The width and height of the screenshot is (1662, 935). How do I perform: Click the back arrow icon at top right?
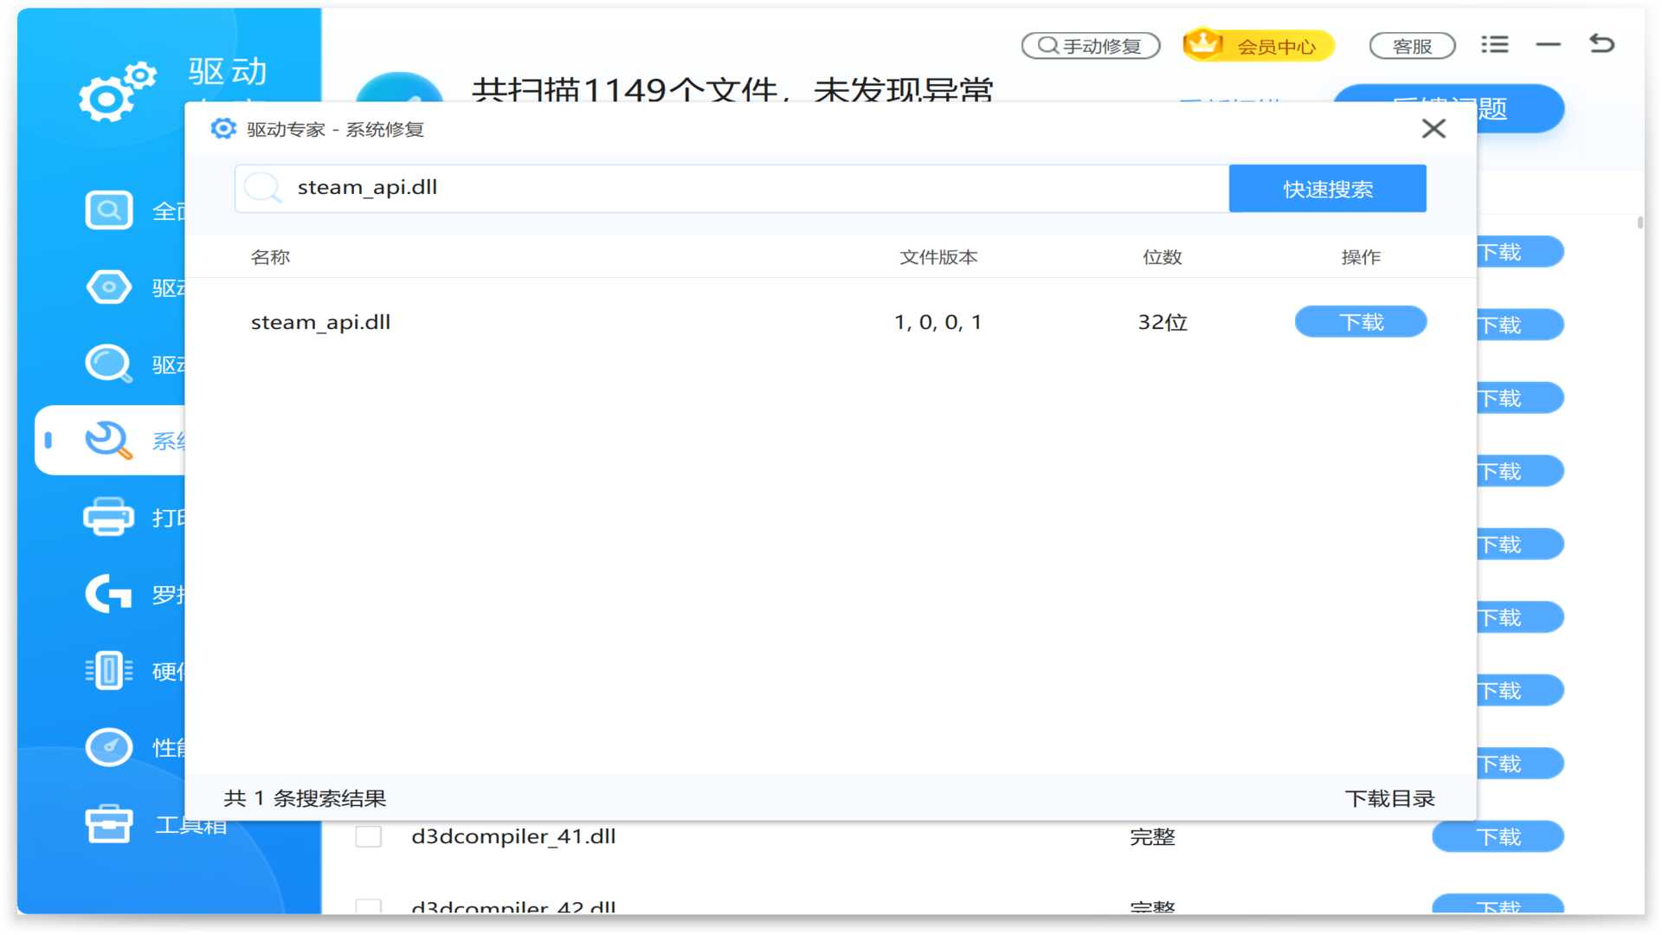(x=1602, y=43)
